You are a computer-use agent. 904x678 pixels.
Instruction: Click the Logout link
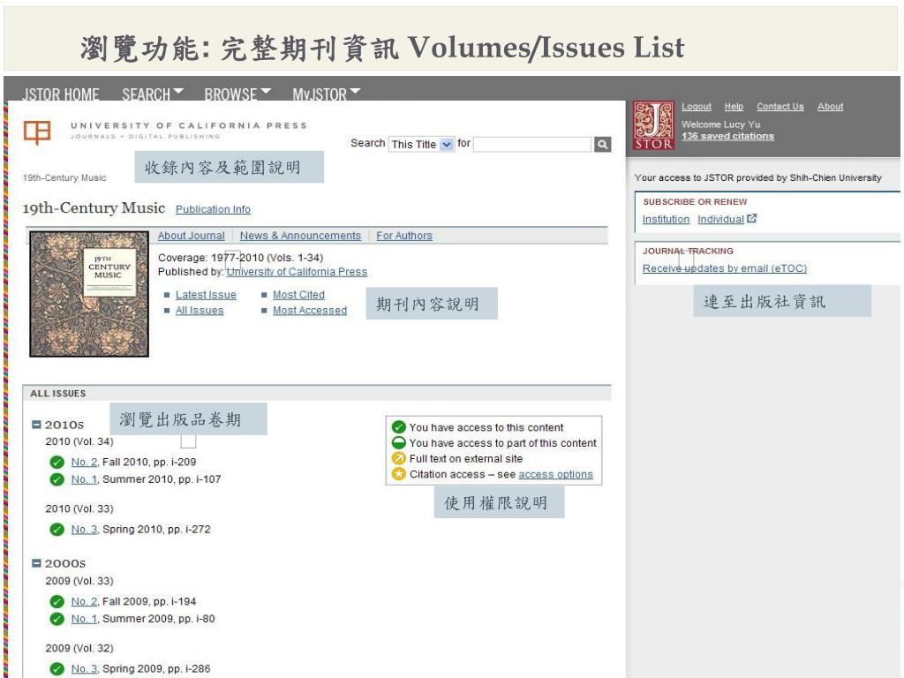[697, 107]
